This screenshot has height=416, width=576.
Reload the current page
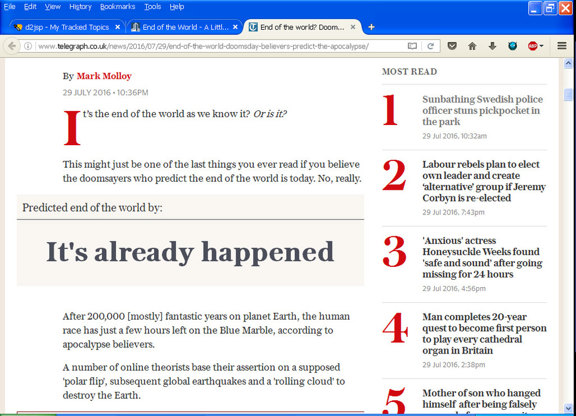click(430, 46)
